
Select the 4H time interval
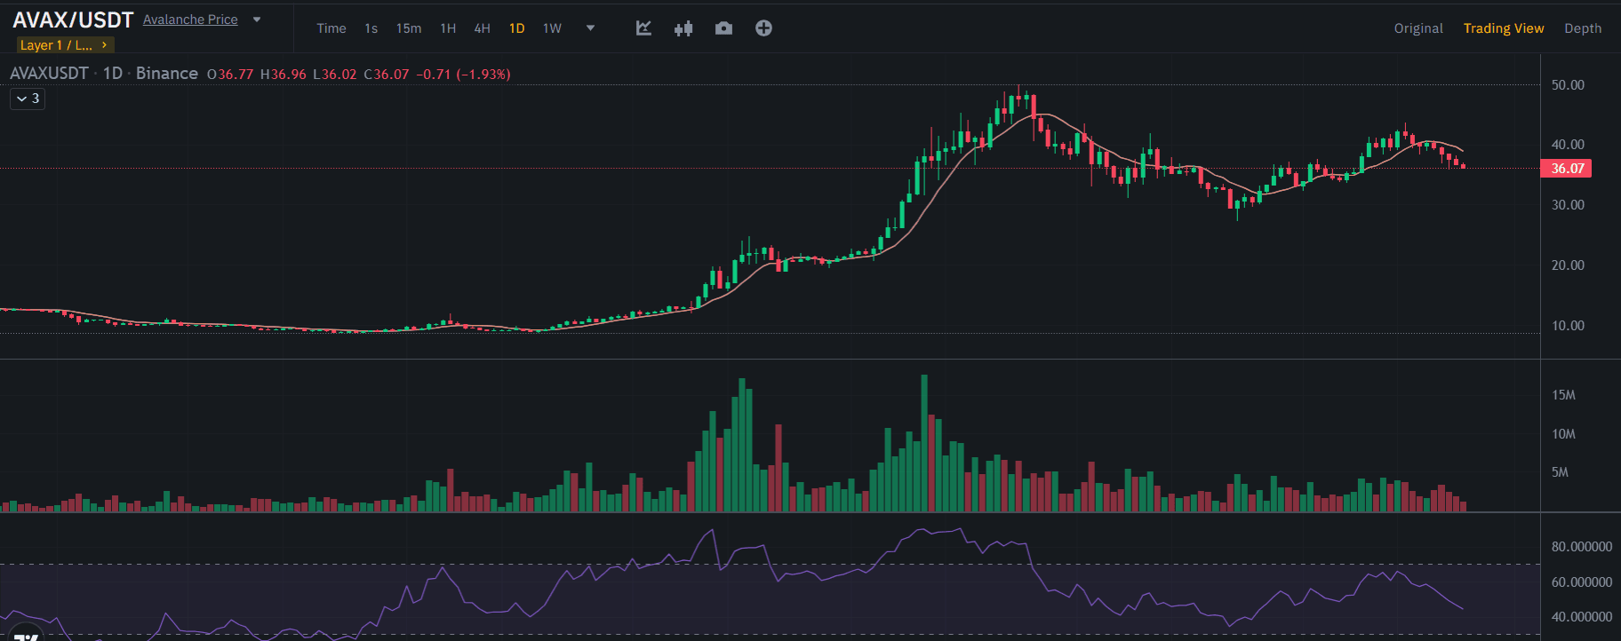click(x=482, y=28)
